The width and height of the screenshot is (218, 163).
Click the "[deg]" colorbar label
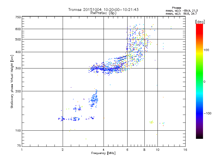pyautogui.click(x=200, y=22)
